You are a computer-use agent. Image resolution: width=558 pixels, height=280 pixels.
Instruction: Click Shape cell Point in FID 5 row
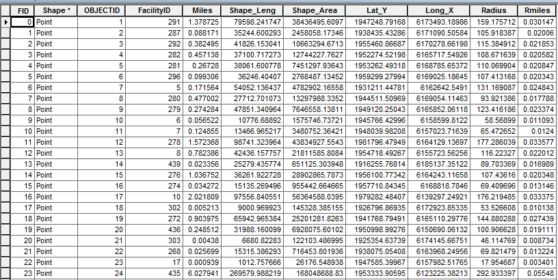[56, 76]
